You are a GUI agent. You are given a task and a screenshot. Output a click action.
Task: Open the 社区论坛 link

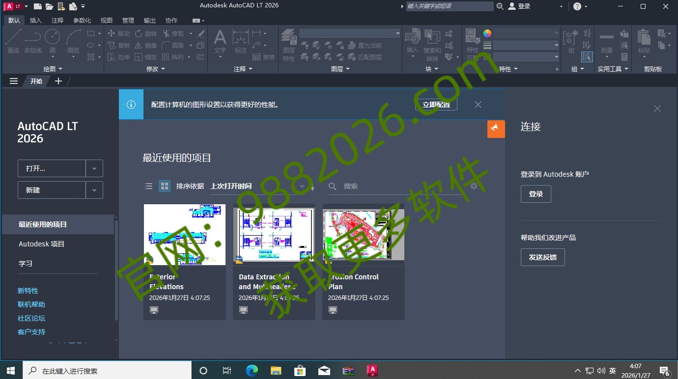[31, 318]
